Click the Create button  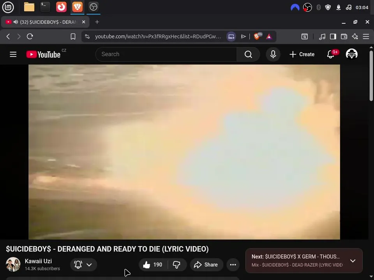click(302, 54)
